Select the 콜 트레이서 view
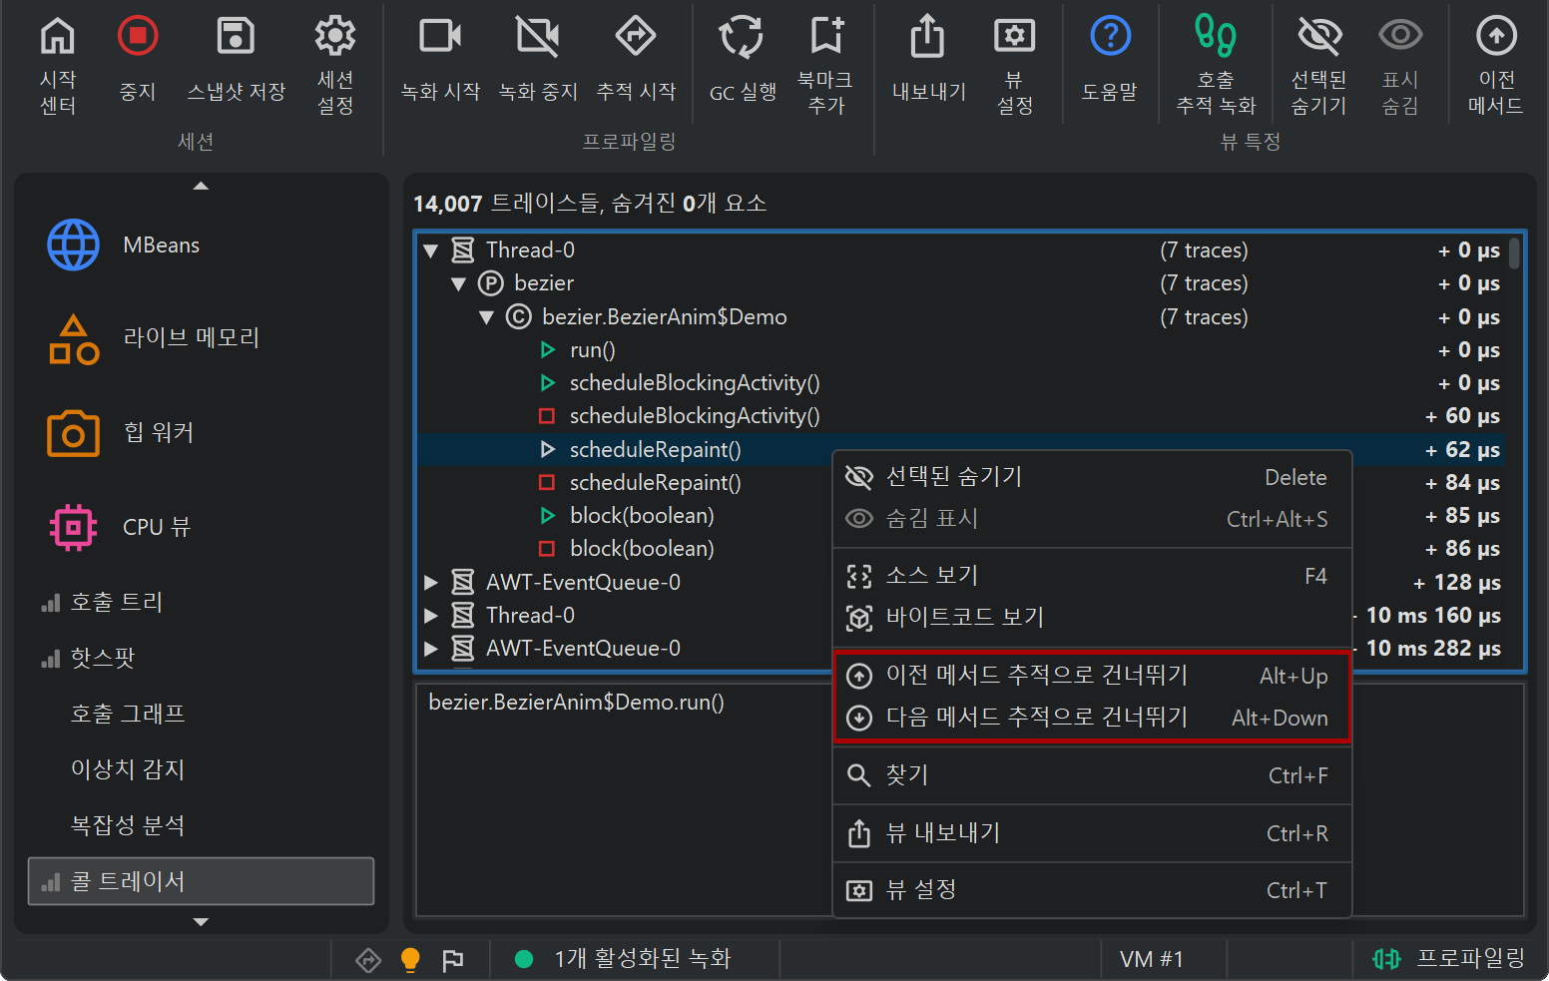 click(x=201, y=881)
